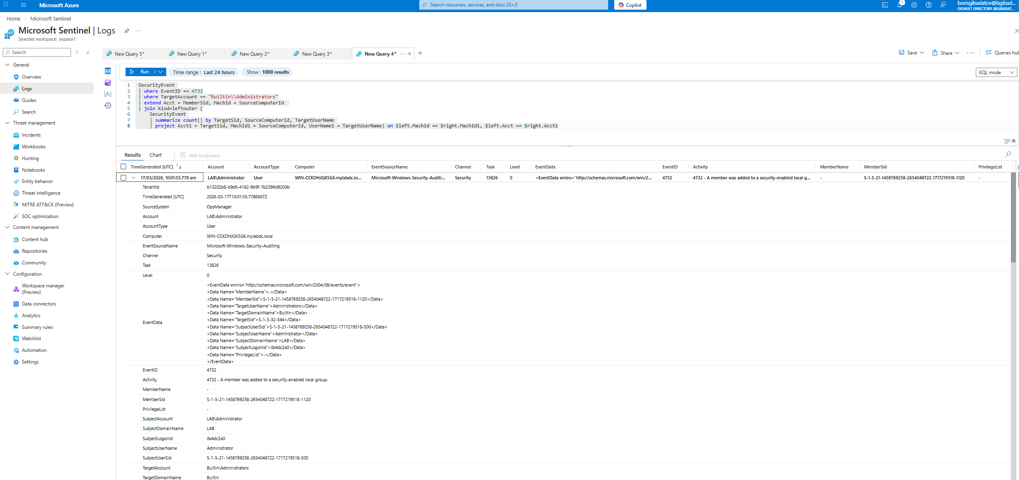Focus the Azure resources search box
The height and width of the screenshot is (480, 1019).
513,5
